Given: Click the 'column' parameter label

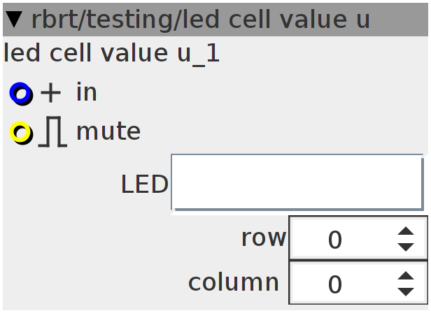Looking at the screenshot, I should click(234, 282).
